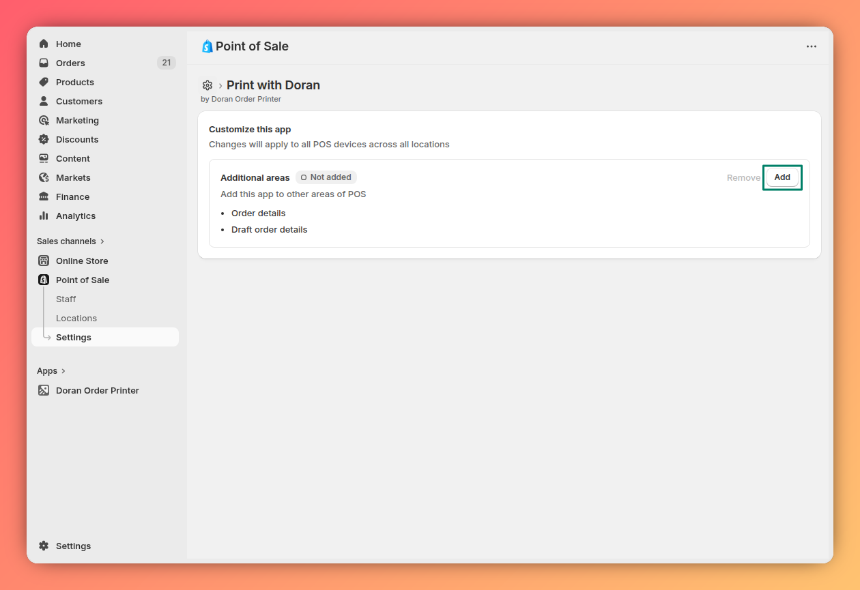Screen dimensions: 860x590
Task: Click the Content image icon
Action: tap(44, 158)
